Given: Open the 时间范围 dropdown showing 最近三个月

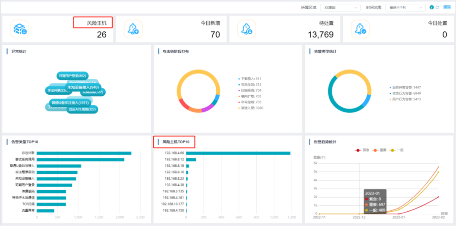Looking at the screenshot, I should click(405, 8).
